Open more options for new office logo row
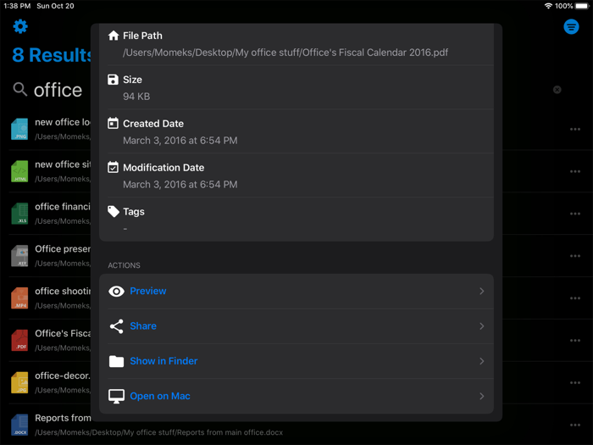This screenshot has height=445, width=593. 575,130
